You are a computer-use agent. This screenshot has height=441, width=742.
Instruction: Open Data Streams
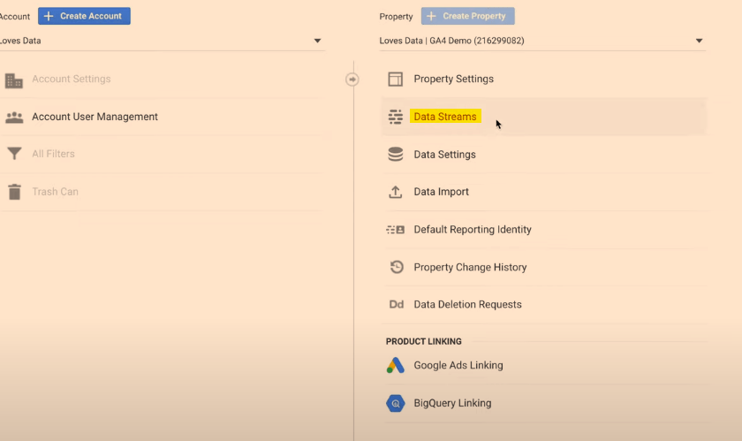pos(445,117)
